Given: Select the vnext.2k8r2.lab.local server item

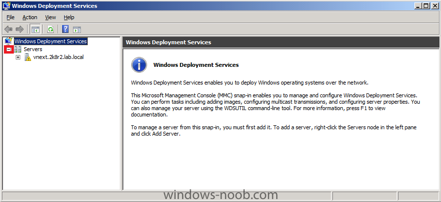Looking at the screenshot, I should coord(59,57).
